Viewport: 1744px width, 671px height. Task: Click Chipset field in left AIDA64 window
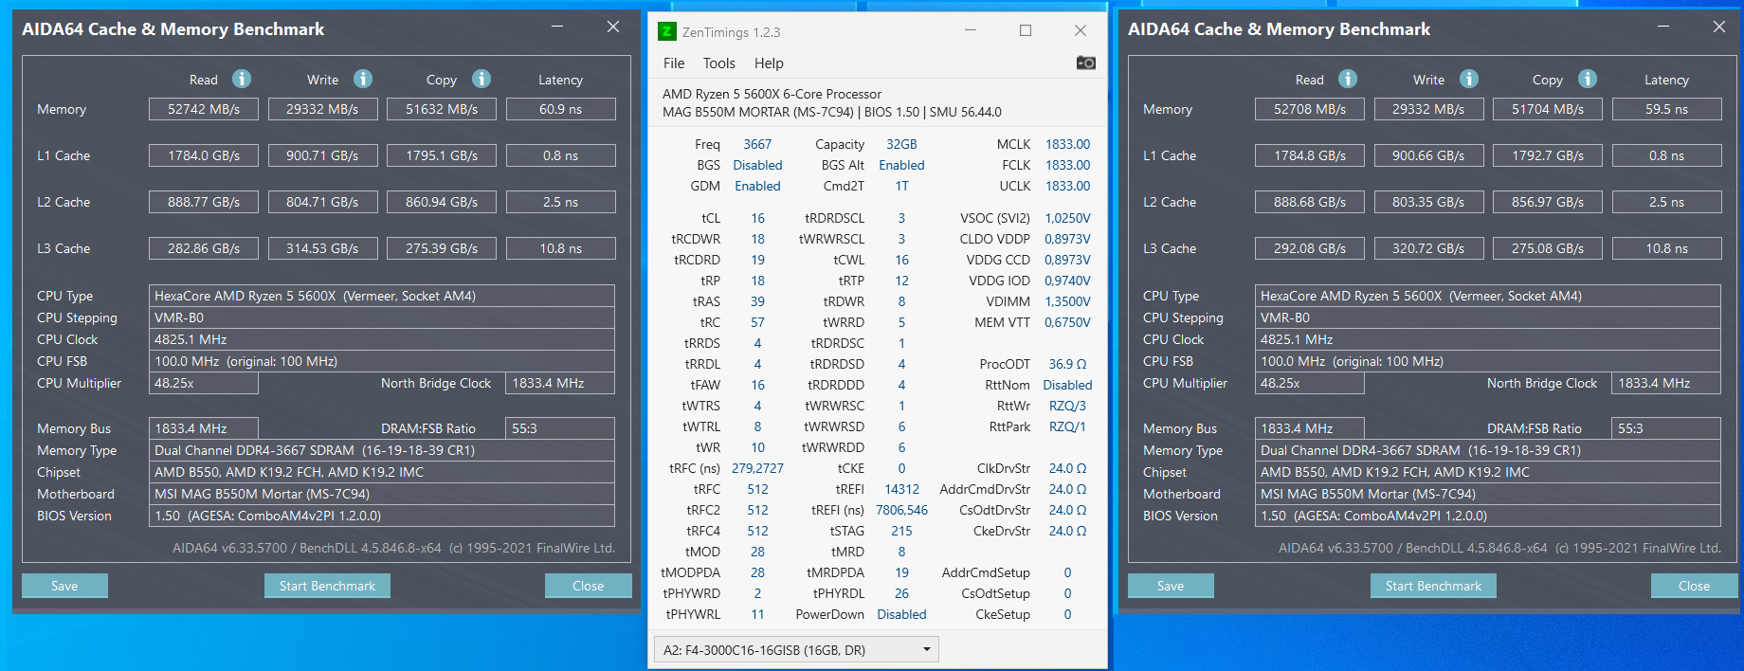tap(382, 472)
